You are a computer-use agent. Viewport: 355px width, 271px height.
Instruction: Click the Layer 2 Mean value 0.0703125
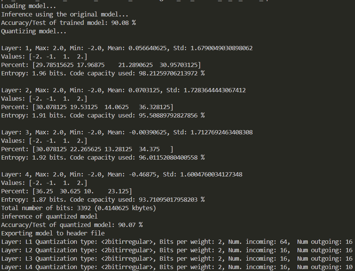[x=144, y=90]
